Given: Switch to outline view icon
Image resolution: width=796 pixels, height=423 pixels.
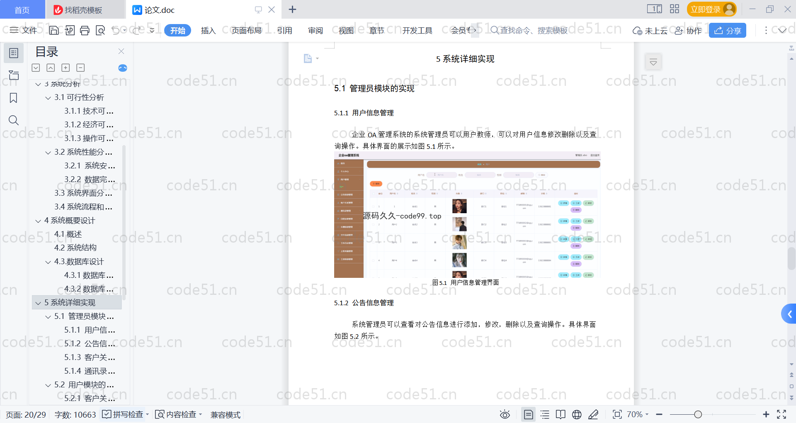Looking at the screenshot, I should (545, 414).
